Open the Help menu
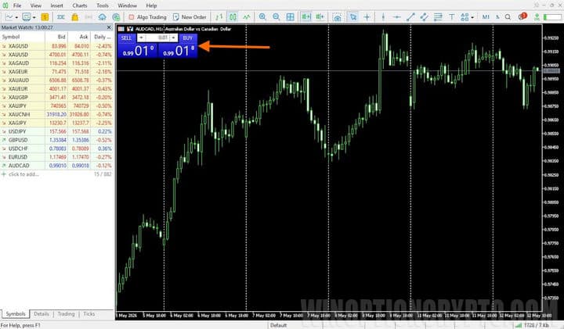This screenshot has width=564, height=329. [151, 5]
